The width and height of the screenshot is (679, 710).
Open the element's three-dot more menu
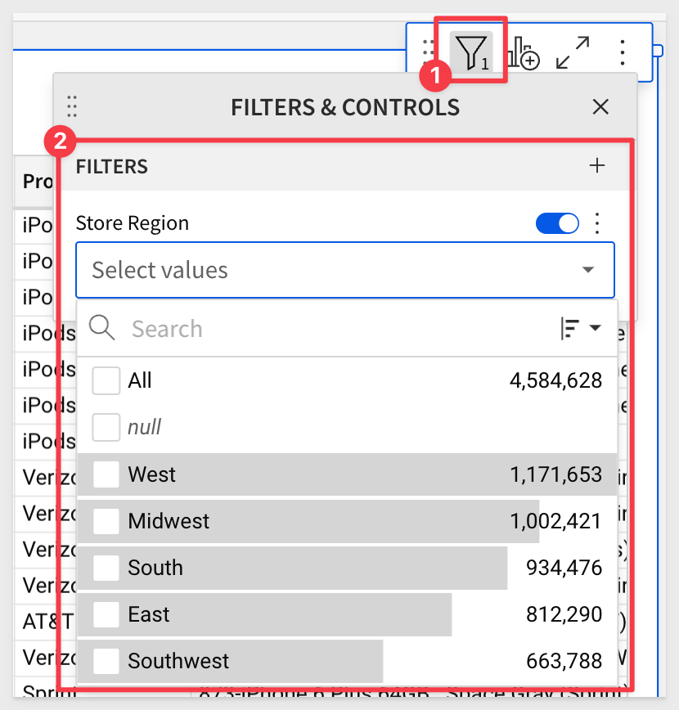623,52
